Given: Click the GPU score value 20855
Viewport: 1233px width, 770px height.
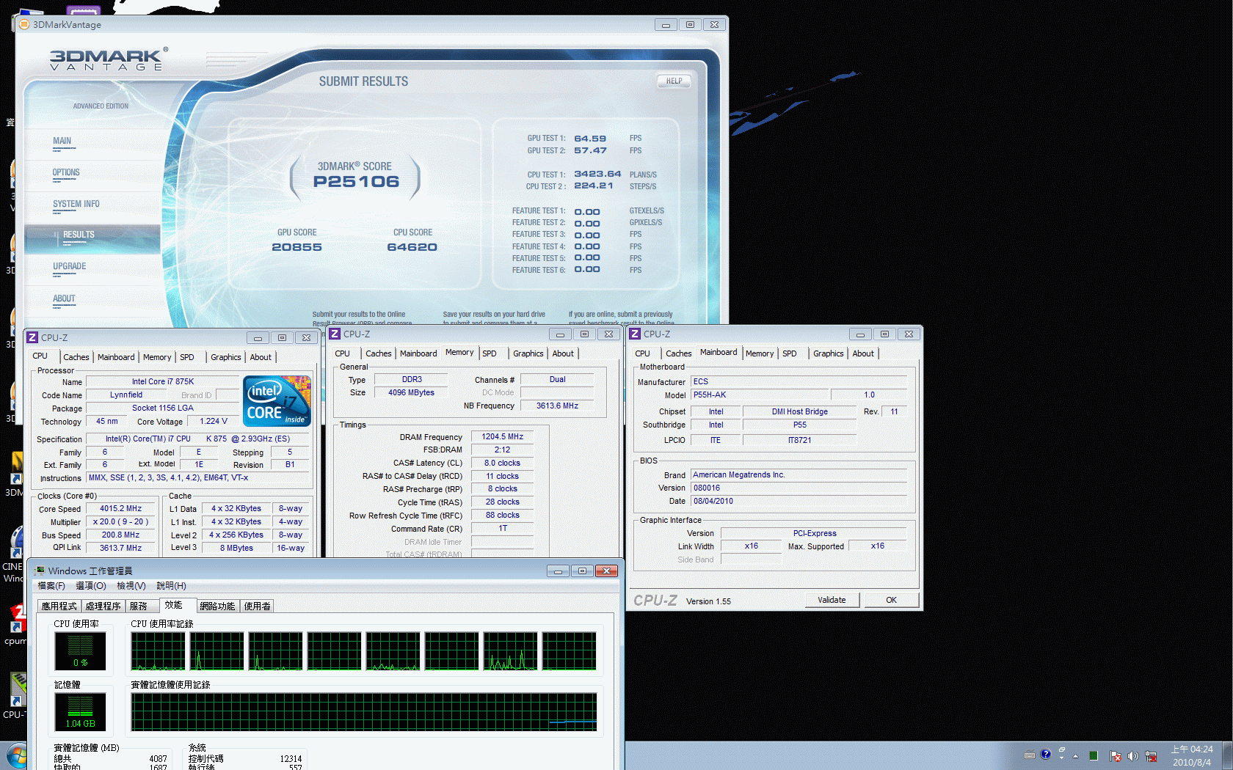Looking at the screenshot, I should point(297,247).
